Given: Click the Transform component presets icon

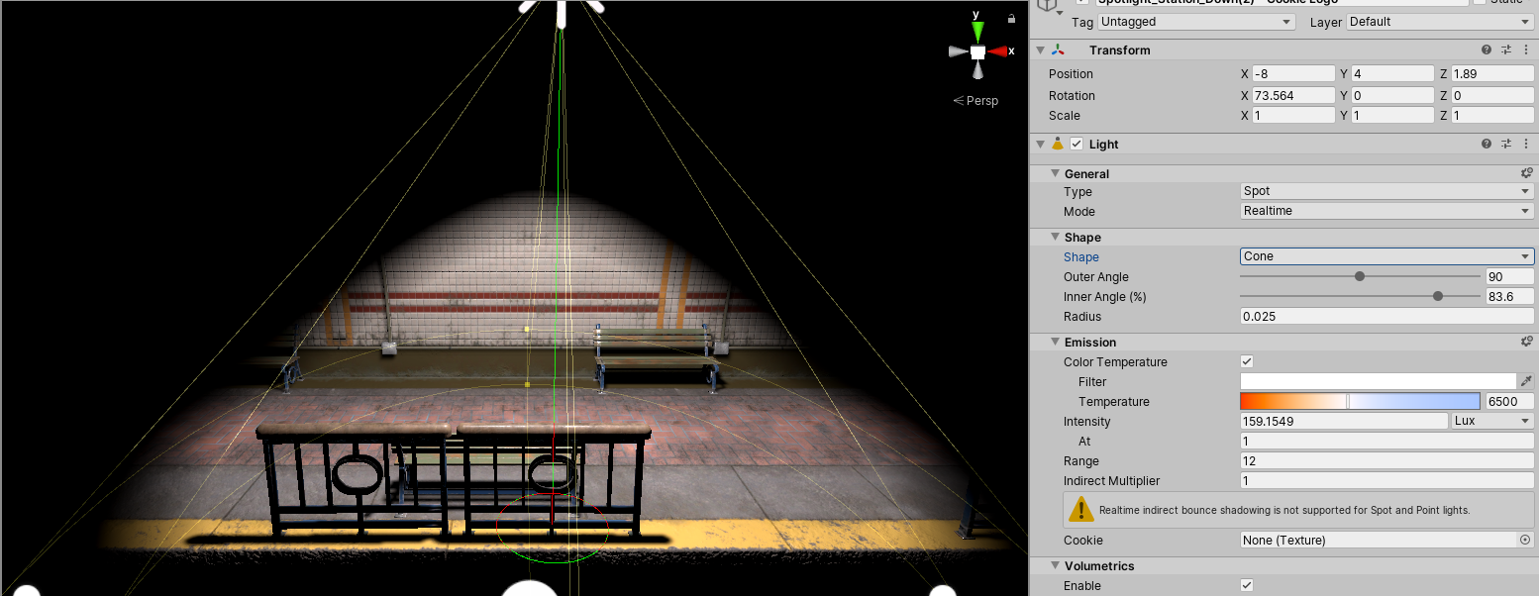Looking at the screenshot, I should pyautogui.click(x=1505, y=50).
